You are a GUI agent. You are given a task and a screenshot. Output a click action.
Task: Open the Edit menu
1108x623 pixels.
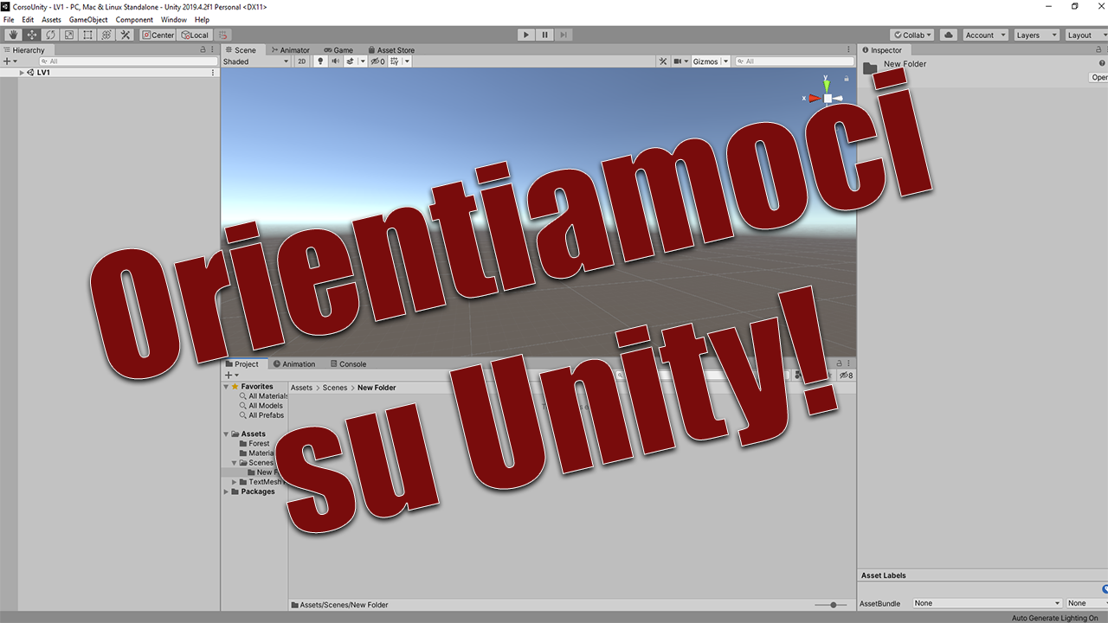pyautogui.click(x=28, y=19)
